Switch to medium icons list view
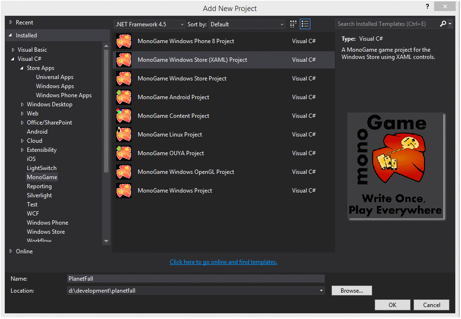 [x=305, y=24]
